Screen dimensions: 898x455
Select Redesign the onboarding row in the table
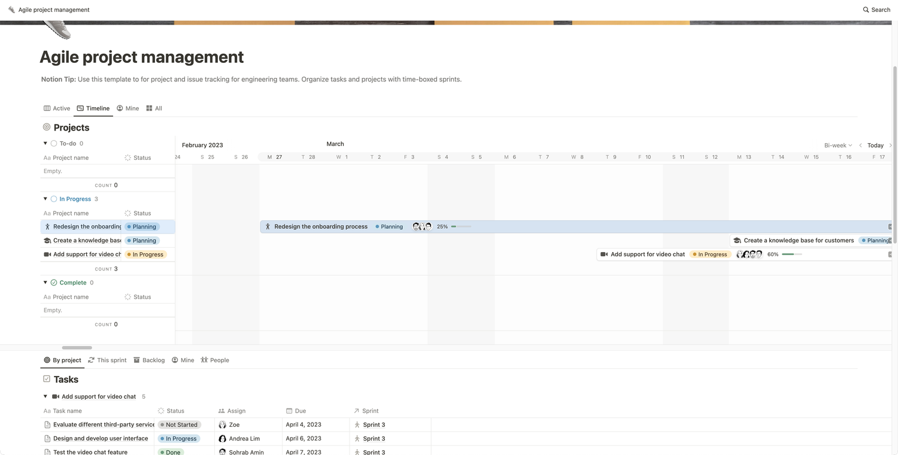point(108,227)
